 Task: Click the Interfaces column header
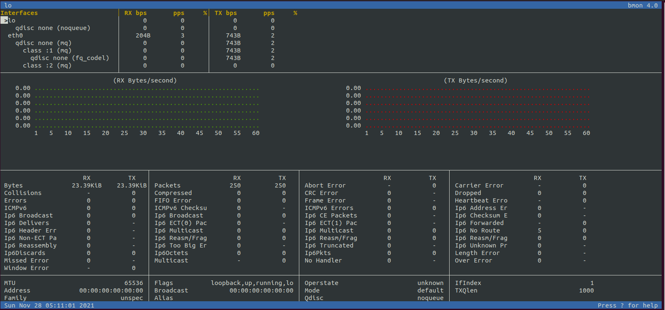point(19,13)
